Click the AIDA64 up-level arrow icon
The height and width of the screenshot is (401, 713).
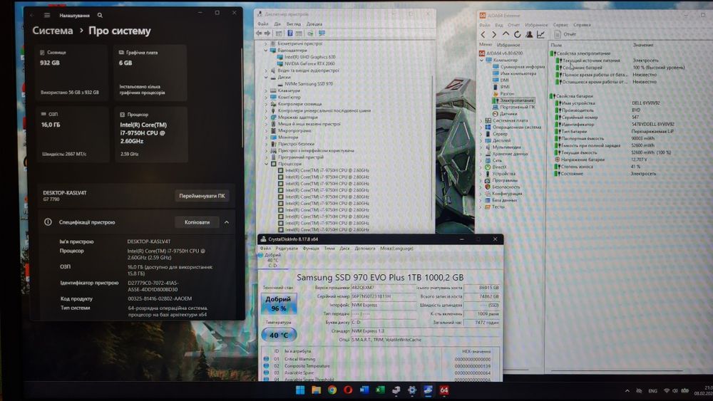coord(506,34)
